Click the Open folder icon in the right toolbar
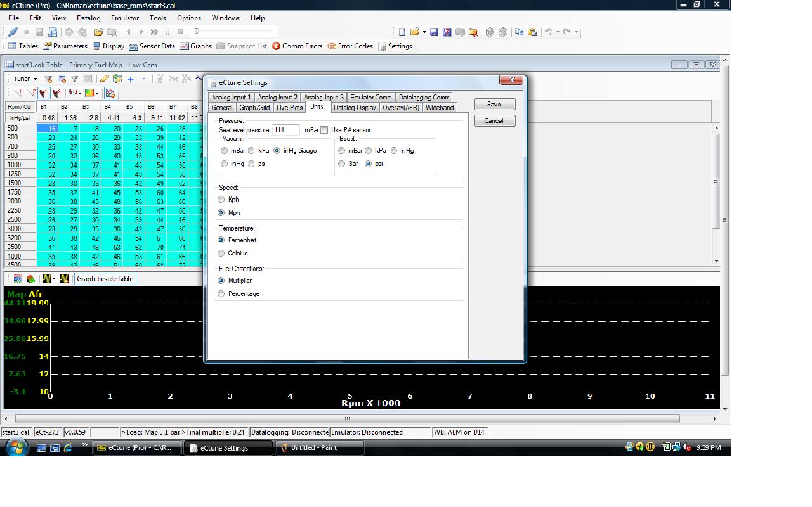812x507 pixels. (414, 32)
